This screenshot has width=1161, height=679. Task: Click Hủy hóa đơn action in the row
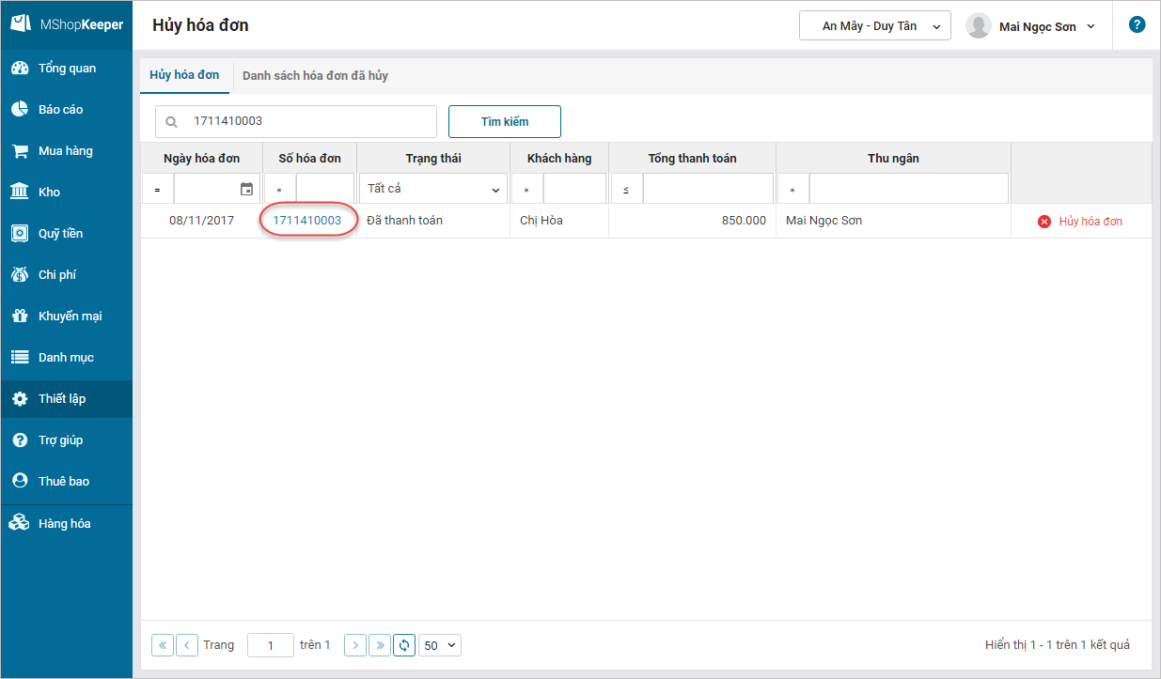click(x=1080, y=222)
